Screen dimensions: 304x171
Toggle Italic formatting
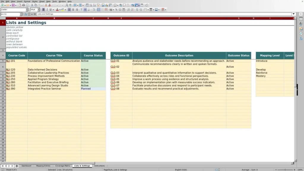47,10
